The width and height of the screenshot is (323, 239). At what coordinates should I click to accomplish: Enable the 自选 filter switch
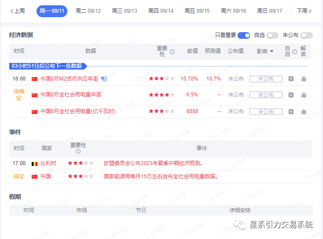272,36
